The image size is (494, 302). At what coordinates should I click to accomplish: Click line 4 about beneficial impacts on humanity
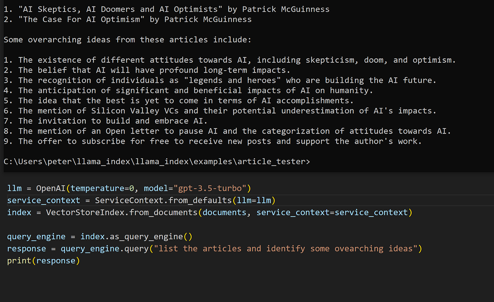[188, 90]
